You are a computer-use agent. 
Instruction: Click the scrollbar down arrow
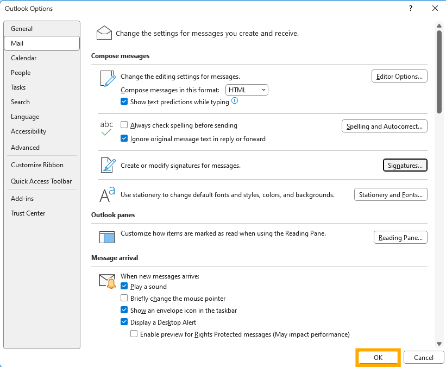(439, 344)
